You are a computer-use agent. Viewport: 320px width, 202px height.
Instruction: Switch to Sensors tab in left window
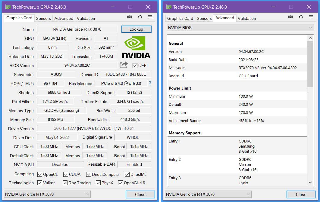click(43, 18)
